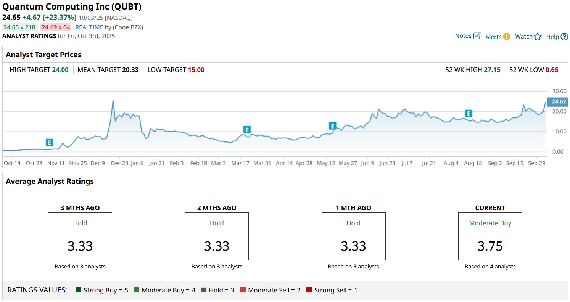Click the Notes pencil-and-paper icon
This screenshot has height=302, width=570.
point(477,36)
